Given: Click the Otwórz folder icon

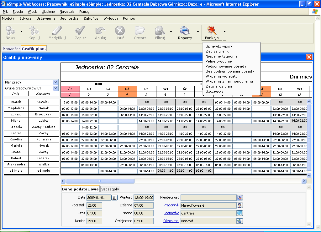Looking at the screenshot, I should click(x=140, y=30).
